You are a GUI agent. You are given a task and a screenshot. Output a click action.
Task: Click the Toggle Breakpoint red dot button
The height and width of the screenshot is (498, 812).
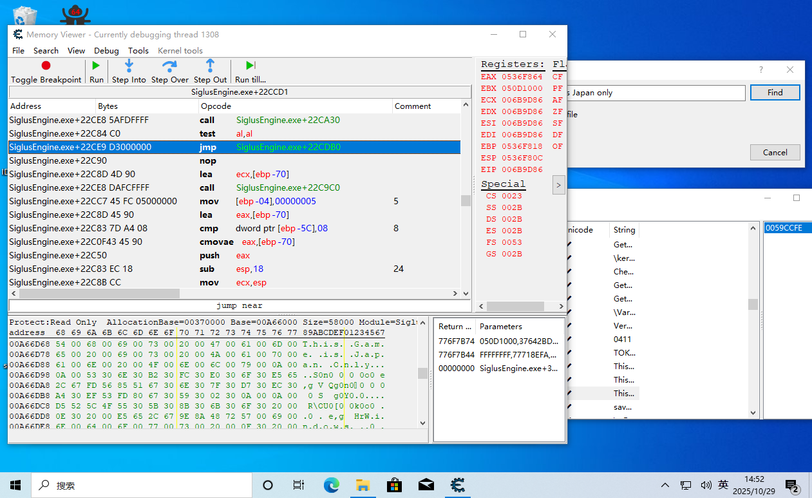pos(46,66)
